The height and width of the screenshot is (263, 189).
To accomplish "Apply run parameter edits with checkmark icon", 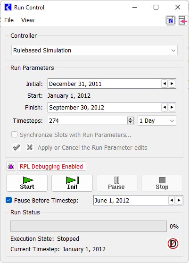I will 16,147.
